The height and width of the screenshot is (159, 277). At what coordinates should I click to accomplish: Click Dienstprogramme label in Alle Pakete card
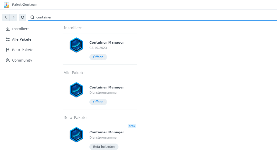(x=103, y=93)
